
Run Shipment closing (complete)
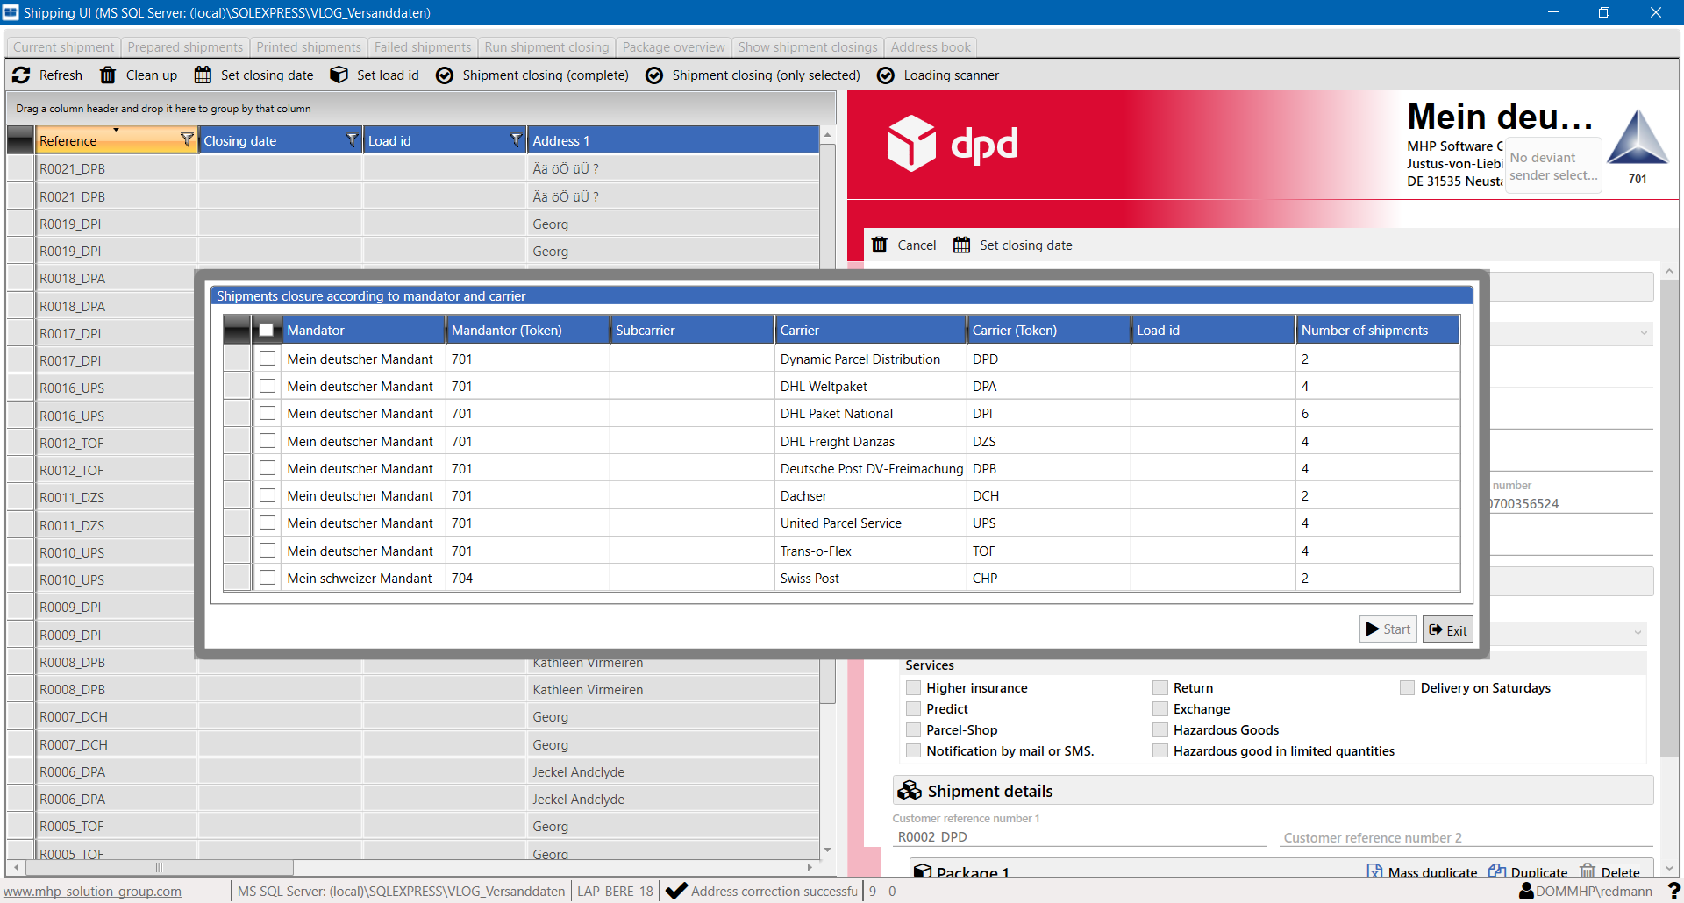(445, 75)
